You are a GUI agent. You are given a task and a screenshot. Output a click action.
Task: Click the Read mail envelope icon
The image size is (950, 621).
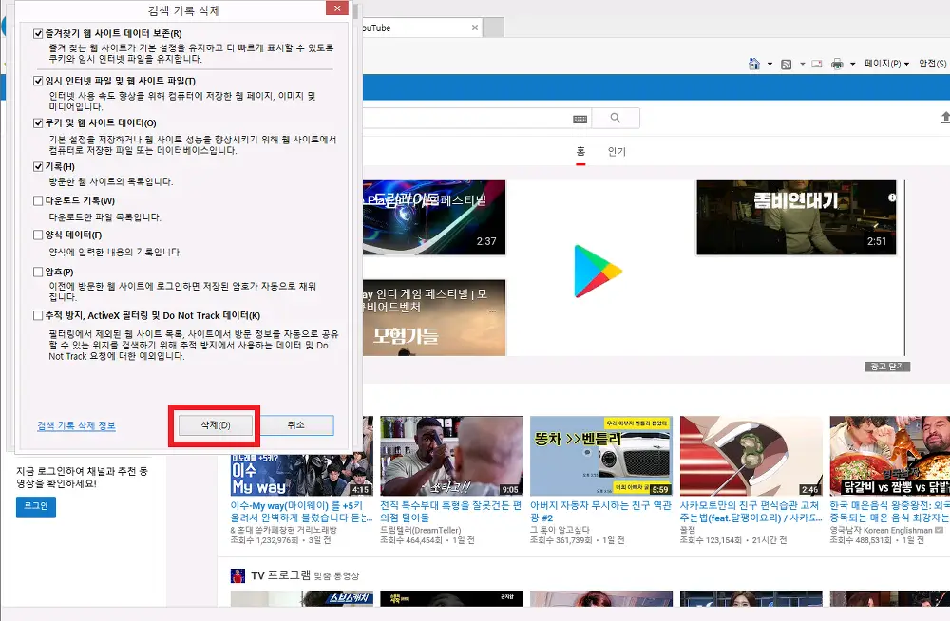[x=817, y=64]
